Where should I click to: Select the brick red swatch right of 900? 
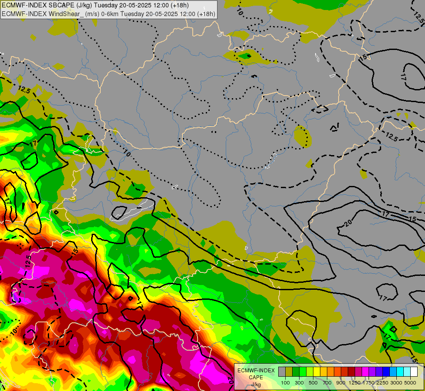pyautogui.click(x=345, y=372)
